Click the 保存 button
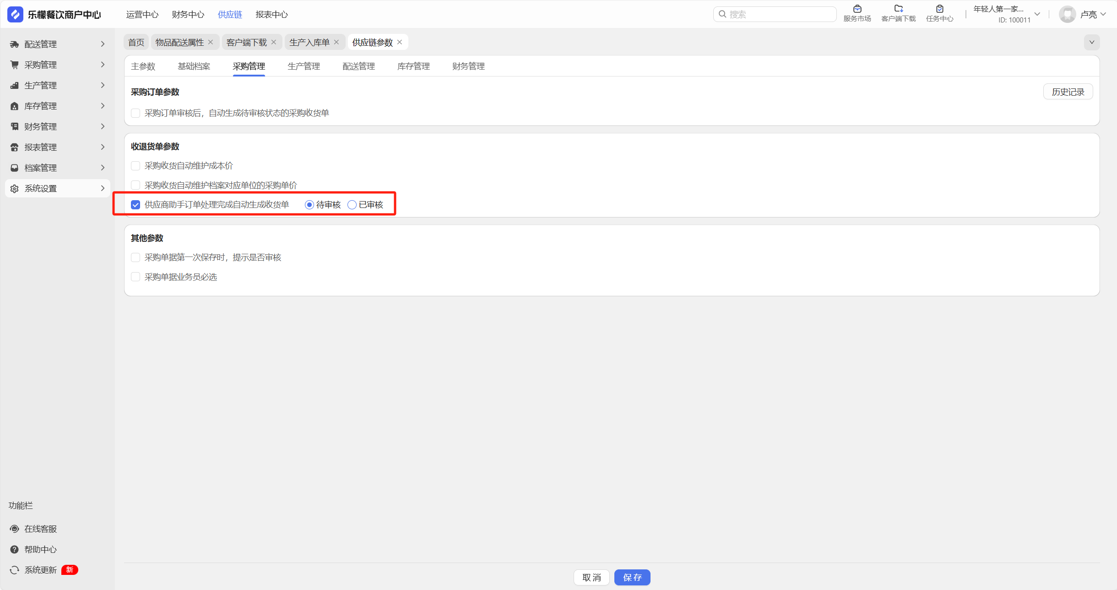 point(632,577)
